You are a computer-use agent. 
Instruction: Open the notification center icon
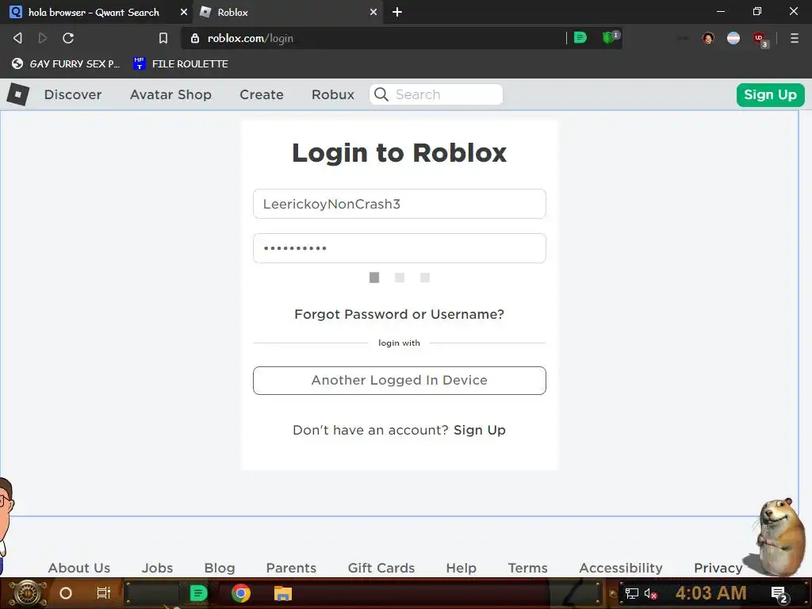point(779,594)
